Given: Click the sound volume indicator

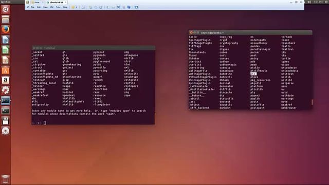Looking at the screenshot, I should pyautogui.click(x=309, y=2).
